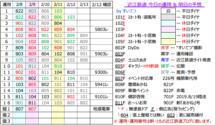This screenshot has height=125, width=215.
Task: Click the 822F 赤電 legend entry
Action: (174, 91)
